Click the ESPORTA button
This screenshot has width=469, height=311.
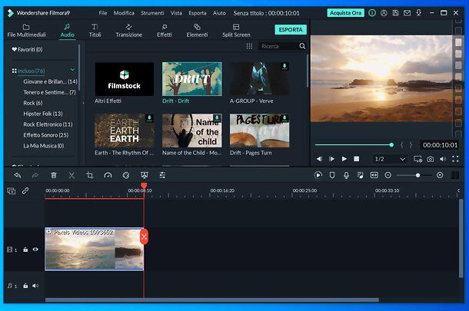point(291,30)
